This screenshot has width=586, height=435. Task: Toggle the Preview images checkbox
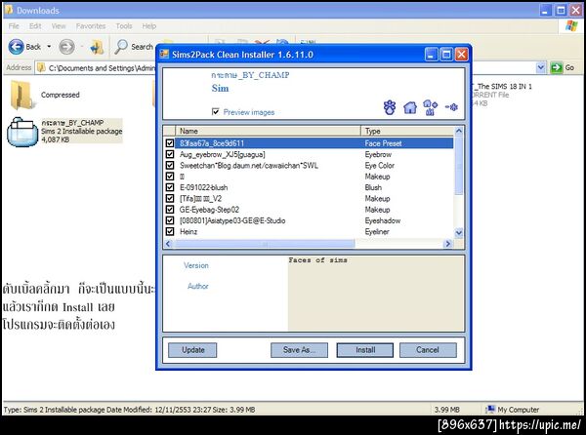(215, 111)
